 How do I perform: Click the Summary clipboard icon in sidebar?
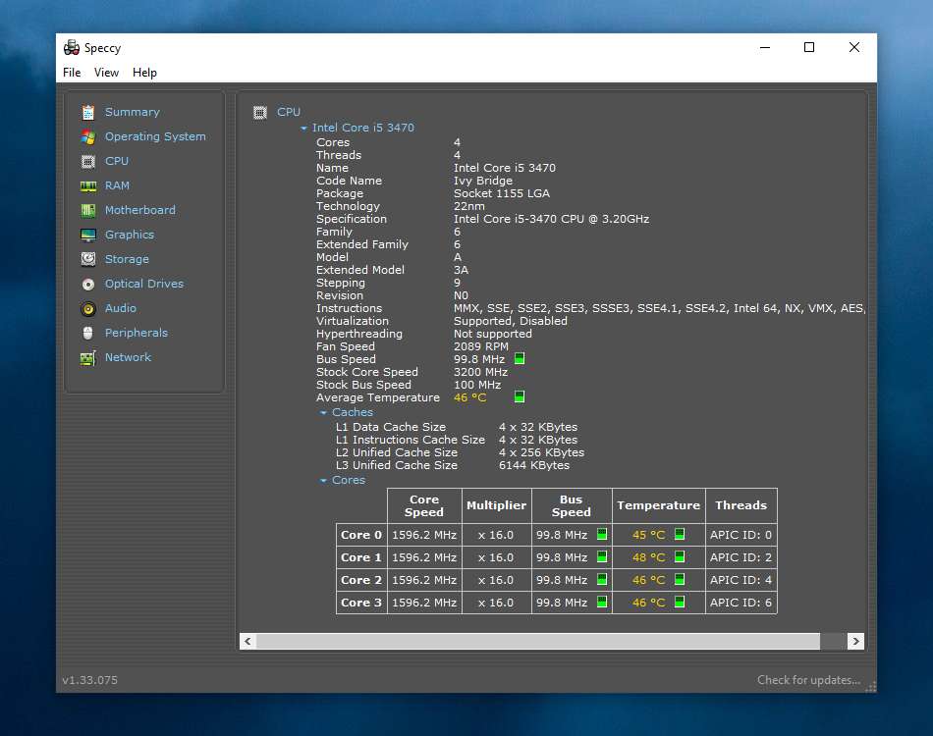(x=88, y=112)
